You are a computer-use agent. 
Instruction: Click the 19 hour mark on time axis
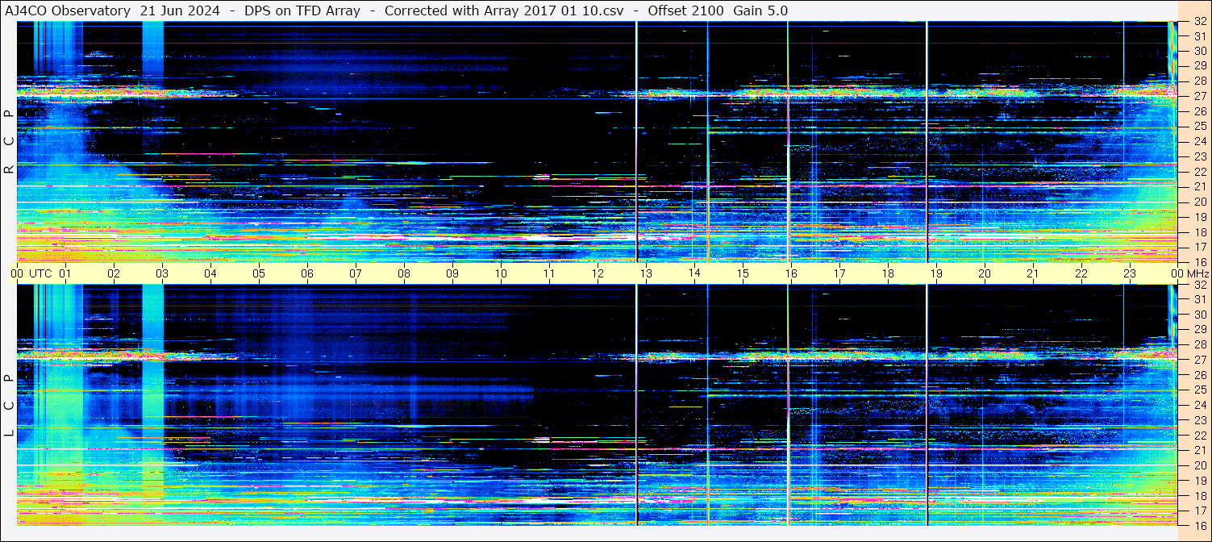(936, 273)
